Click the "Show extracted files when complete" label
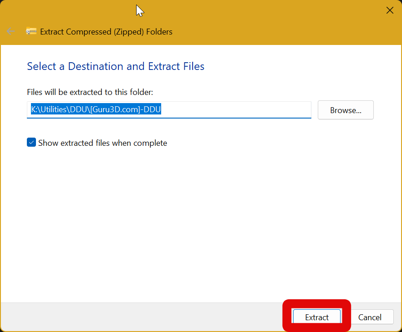 [102, 143]
